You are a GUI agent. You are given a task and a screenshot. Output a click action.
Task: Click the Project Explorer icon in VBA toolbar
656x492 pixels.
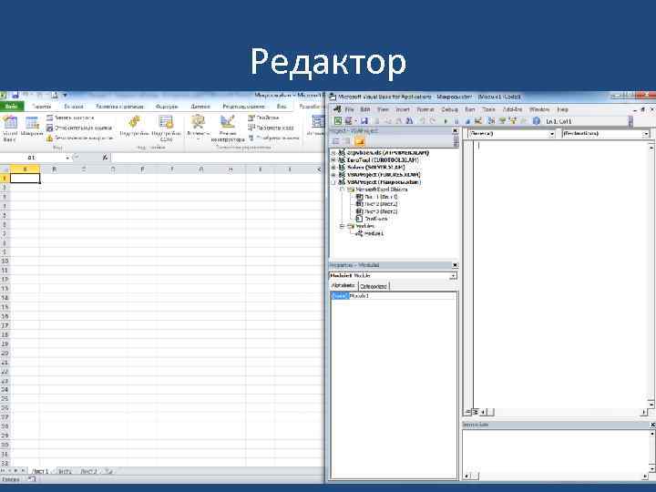click(x=492, y=121)
